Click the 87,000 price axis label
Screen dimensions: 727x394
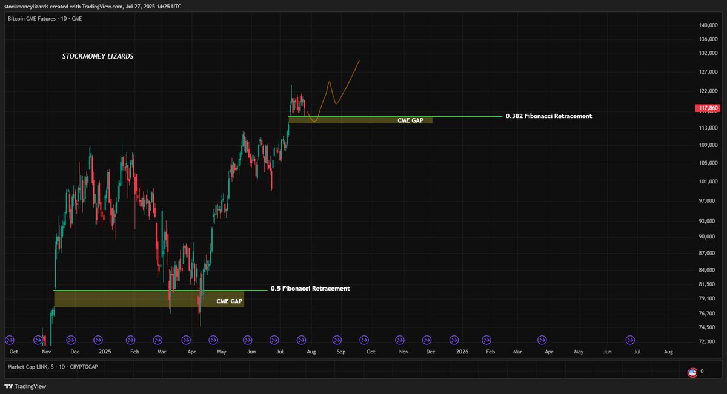pyautogui.click(x=706, y=253)
